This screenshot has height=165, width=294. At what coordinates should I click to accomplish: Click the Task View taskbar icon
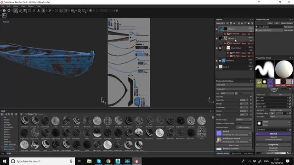79,161
